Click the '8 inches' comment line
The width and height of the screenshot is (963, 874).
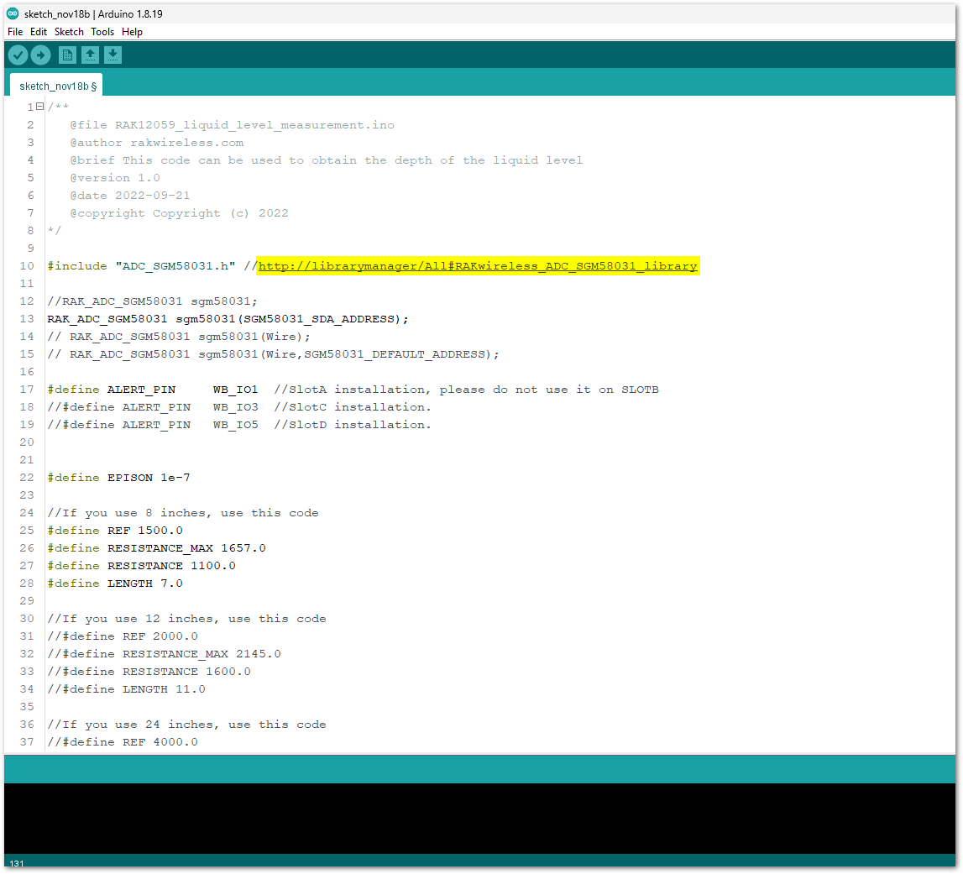pyautogui.click(x=183, y=513)
